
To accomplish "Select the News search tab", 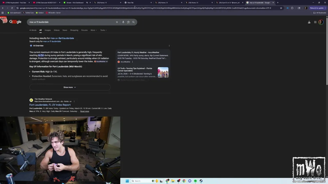I will [x=65, y=30].
